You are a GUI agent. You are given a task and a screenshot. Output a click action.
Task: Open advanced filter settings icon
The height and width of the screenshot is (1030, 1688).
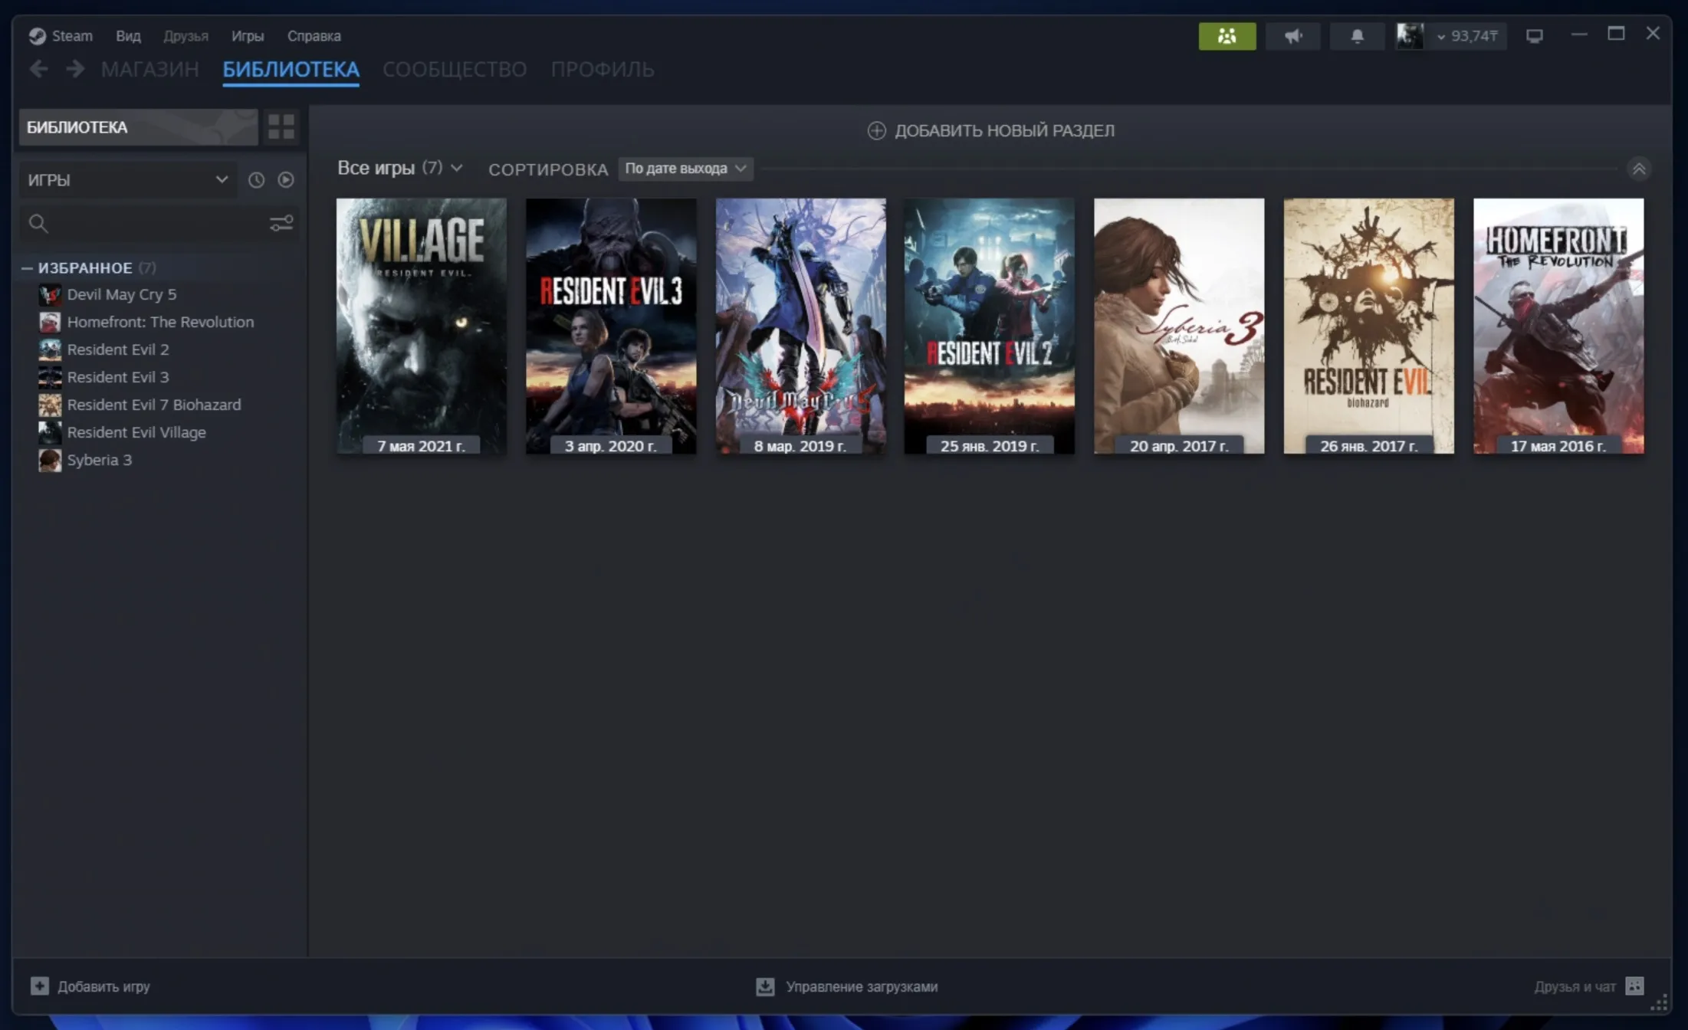[x=281, y=223]
